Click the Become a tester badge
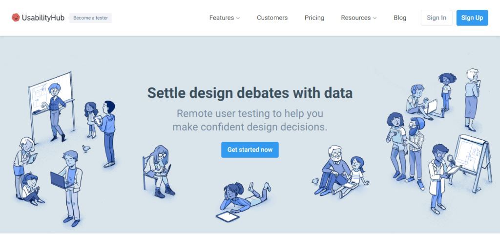500x239 pixels. point(90,18)
